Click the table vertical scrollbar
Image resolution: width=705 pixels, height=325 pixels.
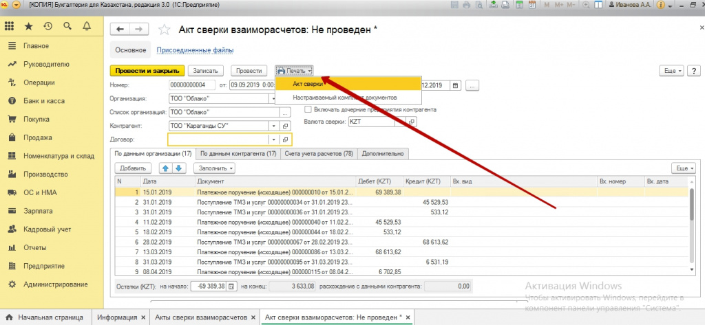(x=692, y=225)
